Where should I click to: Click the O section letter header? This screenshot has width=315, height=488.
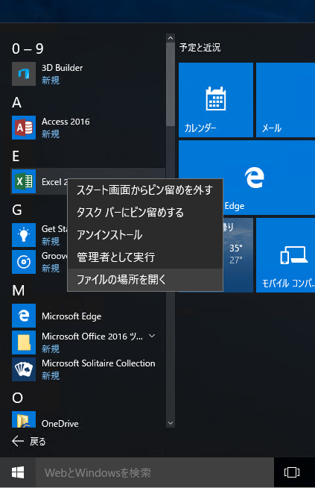pos(17,398)
